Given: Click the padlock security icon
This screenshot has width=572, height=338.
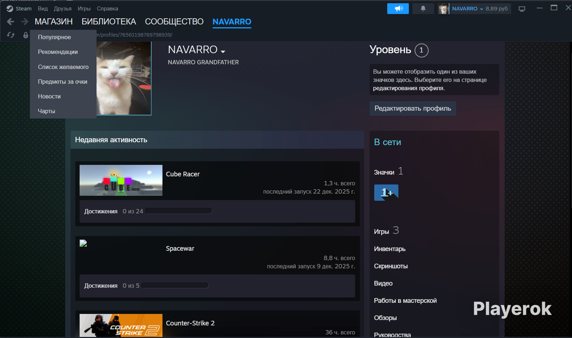Looking at the screenshot, I should (26, 35).
